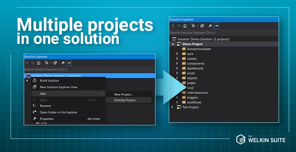Select unhighlighted Solution 'Demo Solution' row above Demo Project
The height and width of the screenshot is (152, 296).
tap(224, 39)
